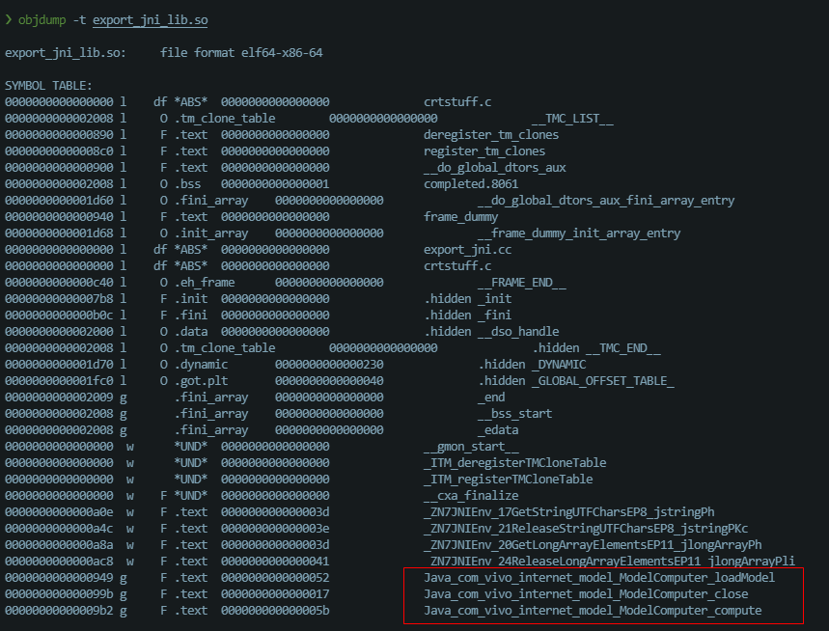Click the objdump command word
This screenshot has height=631, width=829.
point(45,19)
